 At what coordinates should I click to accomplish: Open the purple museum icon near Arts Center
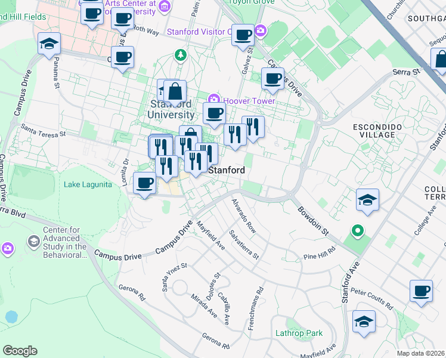165,6
